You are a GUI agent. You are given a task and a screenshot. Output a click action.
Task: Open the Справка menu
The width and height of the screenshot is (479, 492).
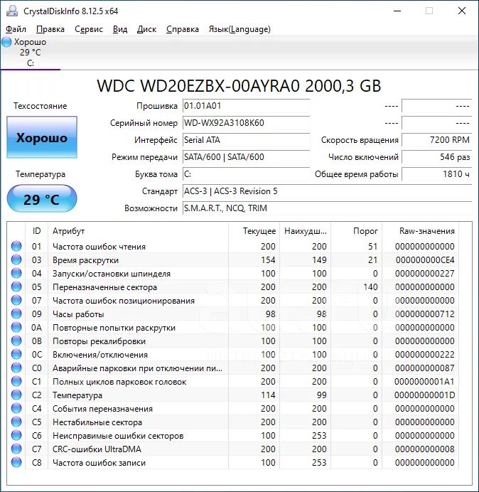183,29
